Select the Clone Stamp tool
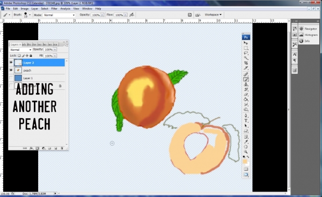This screenshot has width=322, height=197. (x=246, y=85)
